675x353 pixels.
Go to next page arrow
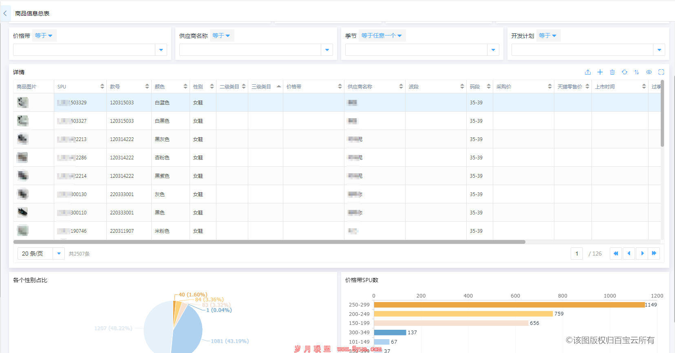pyautogui.click(x=642, y=254)
